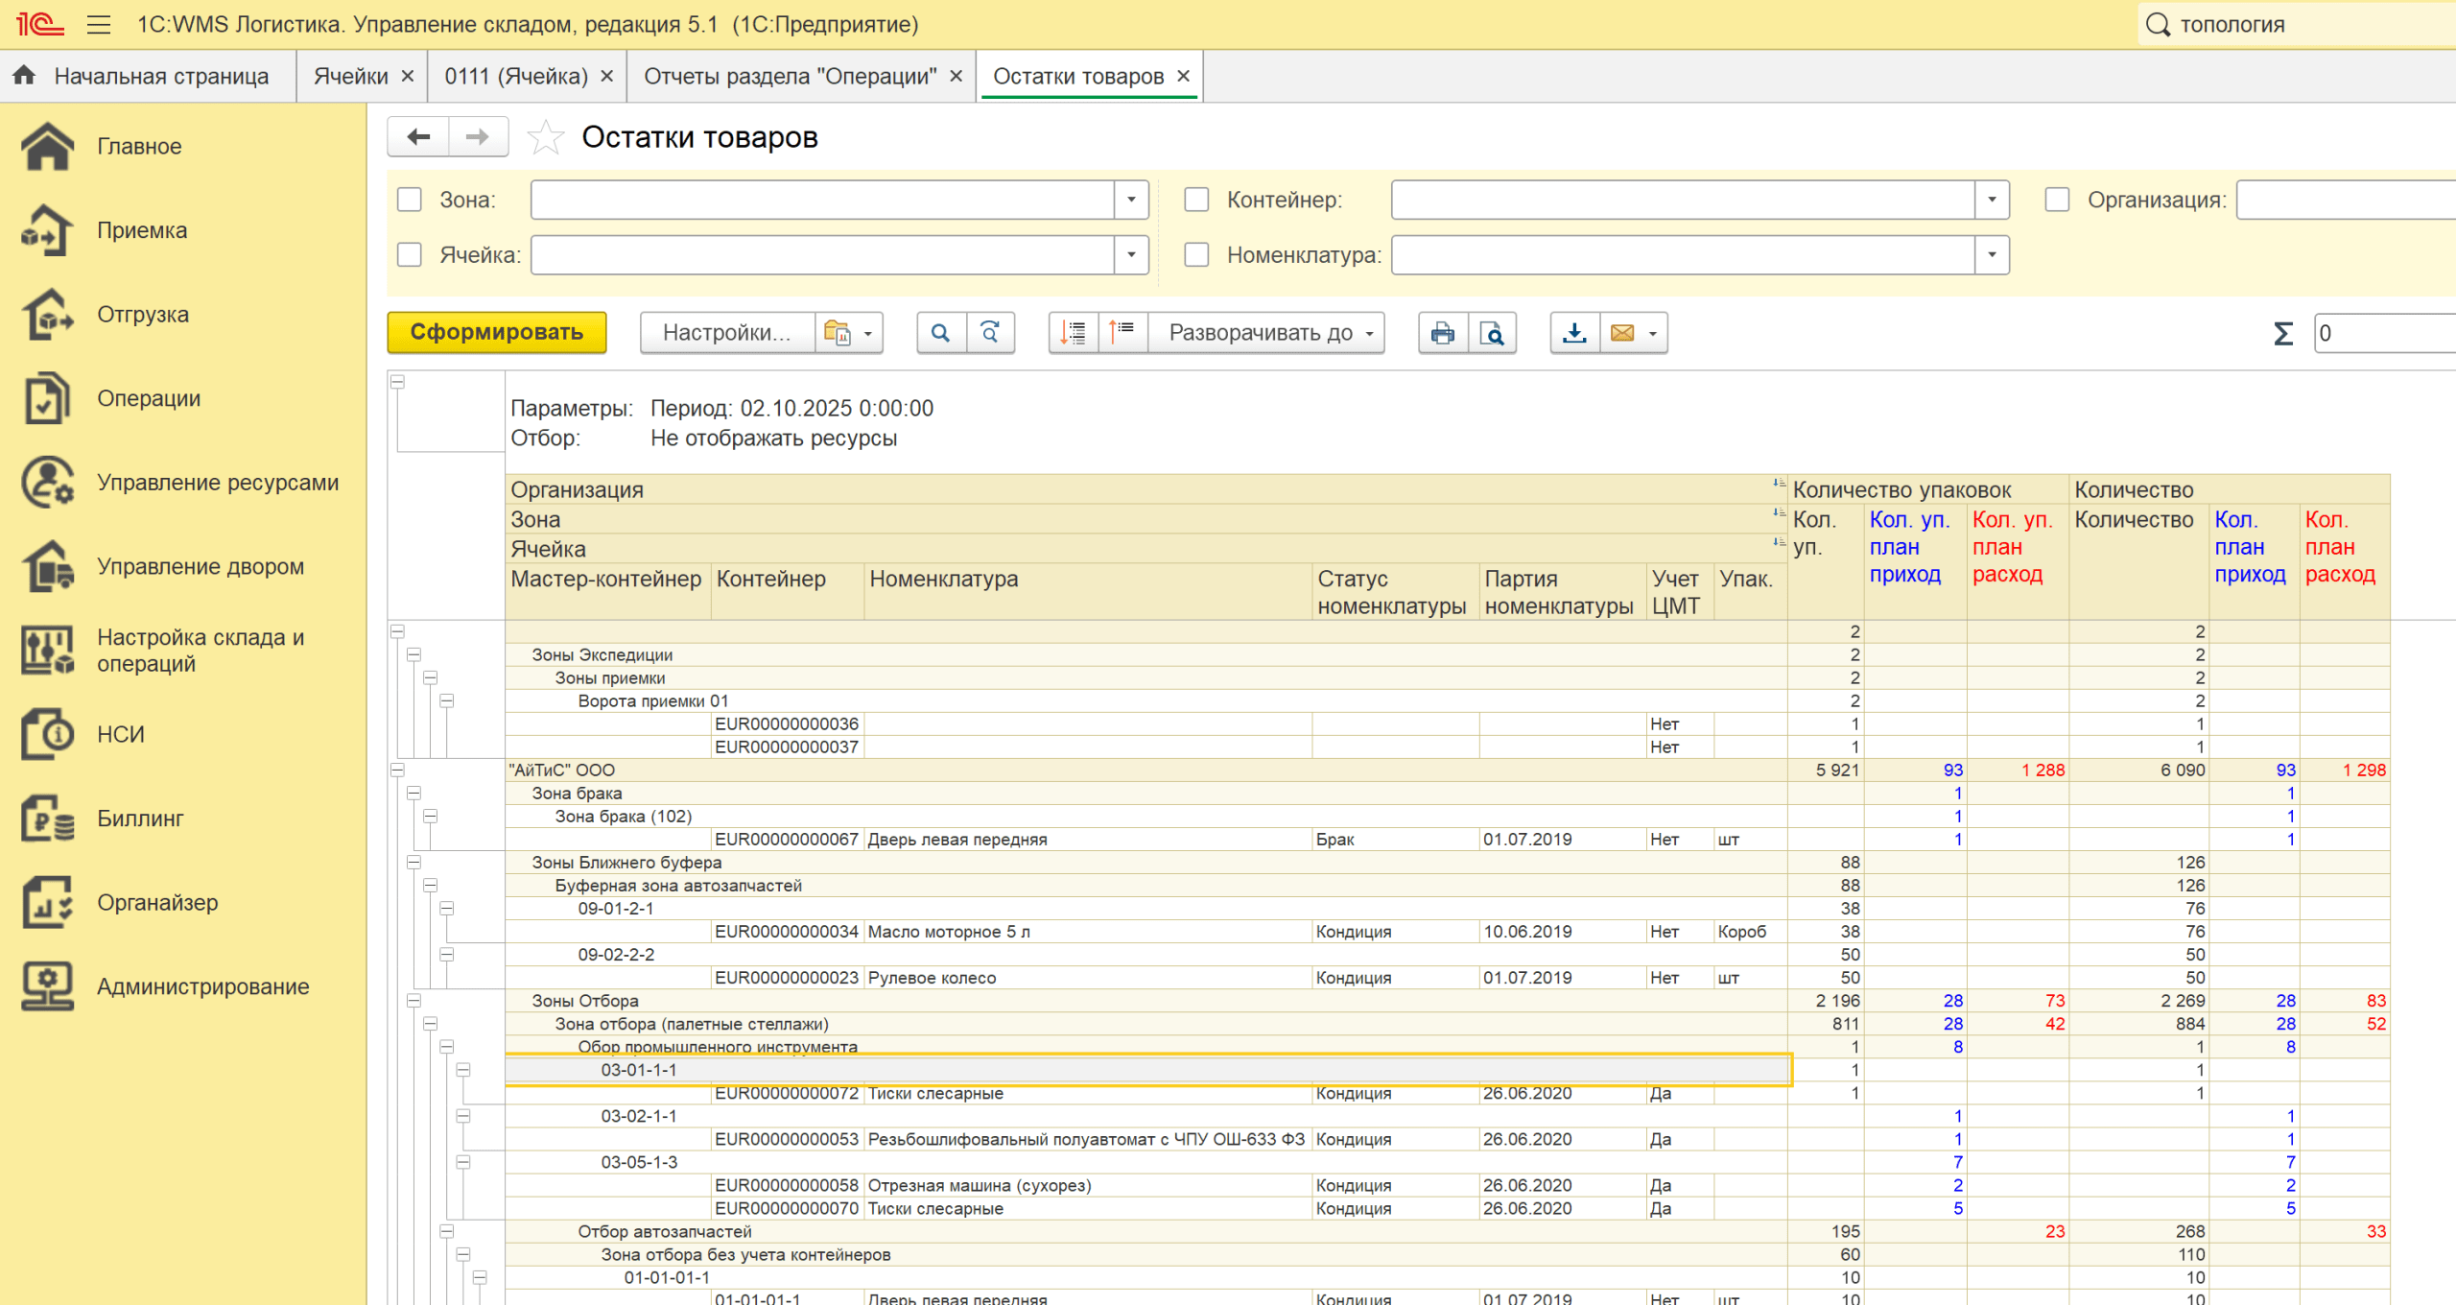Screen dimensions: 2456x1305
Task: Open the Операции section in sidebar
Action: (x=149, y=398)
